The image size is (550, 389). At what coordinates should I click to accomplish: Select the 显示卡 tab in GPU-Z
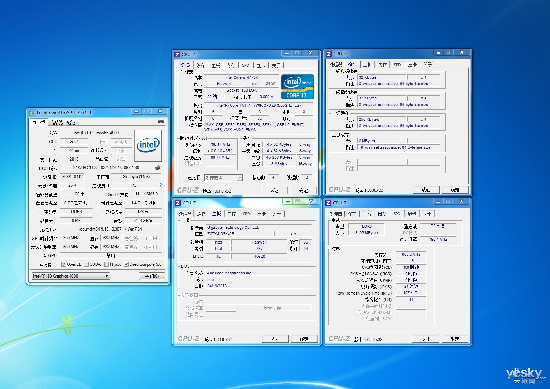[39, 122]
